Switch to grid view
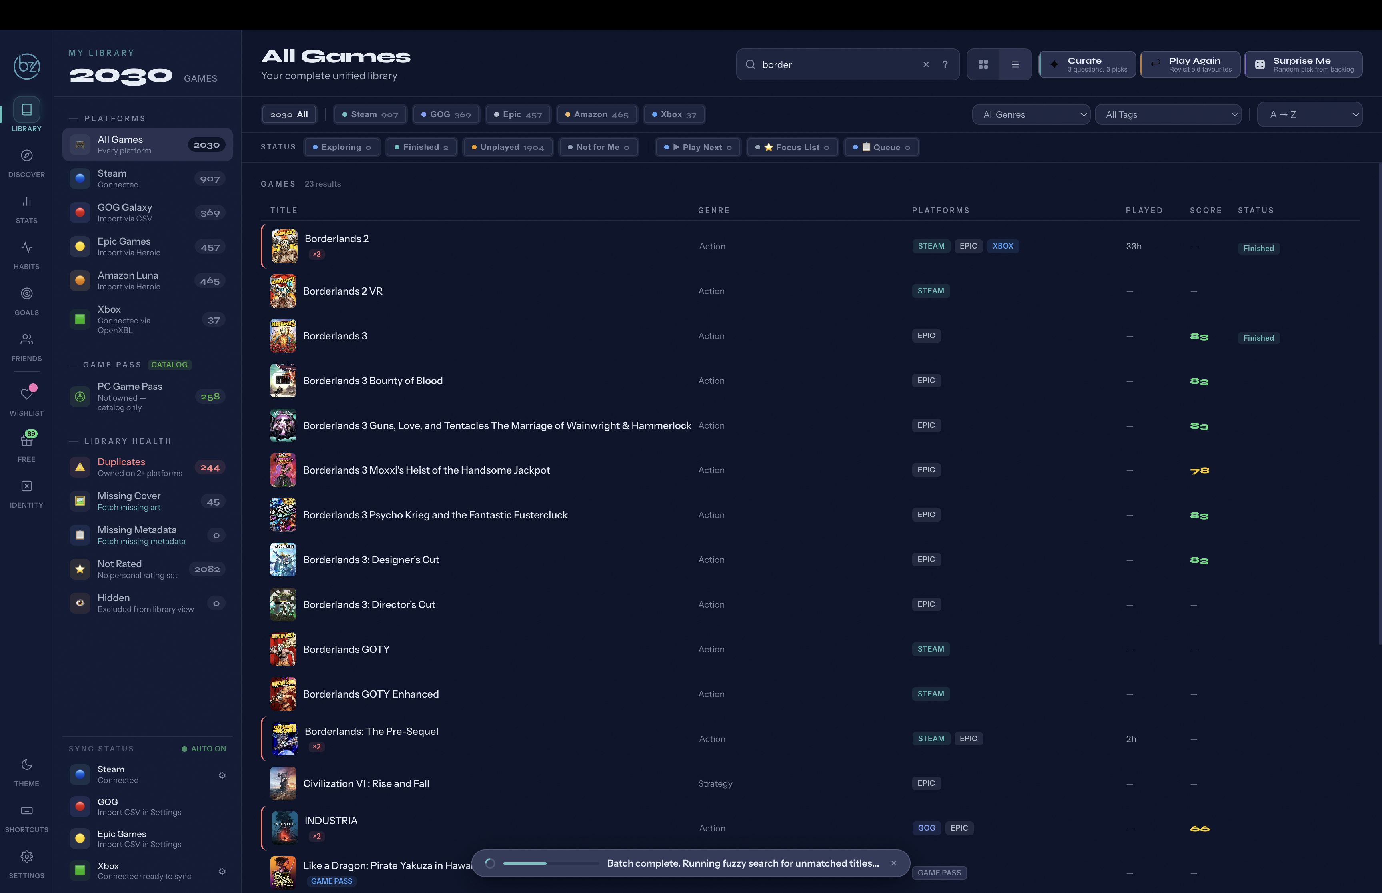The height and width of the screenshot is (893, 1382). 983,64
